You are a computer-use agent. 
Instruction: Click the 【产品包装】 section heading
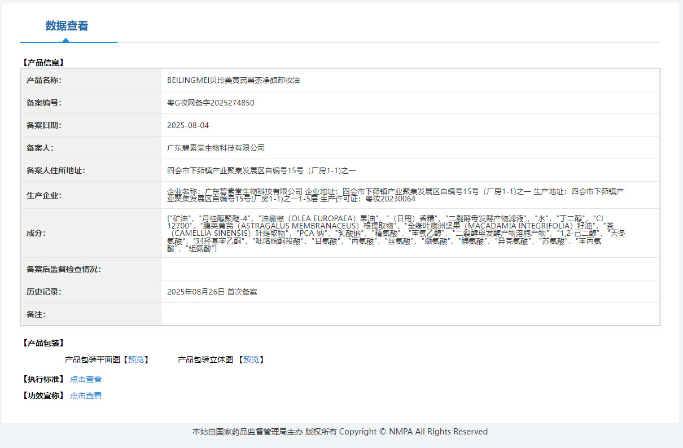(42, 343)
